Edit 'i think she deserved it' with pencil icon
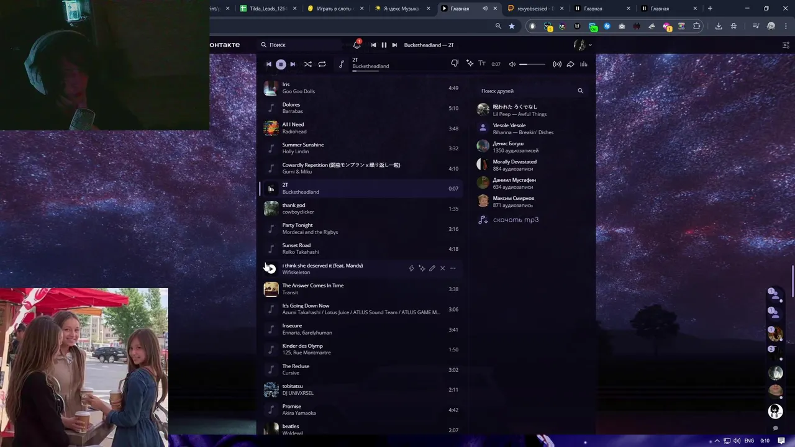The image size is (795, 447). (432, 268)
